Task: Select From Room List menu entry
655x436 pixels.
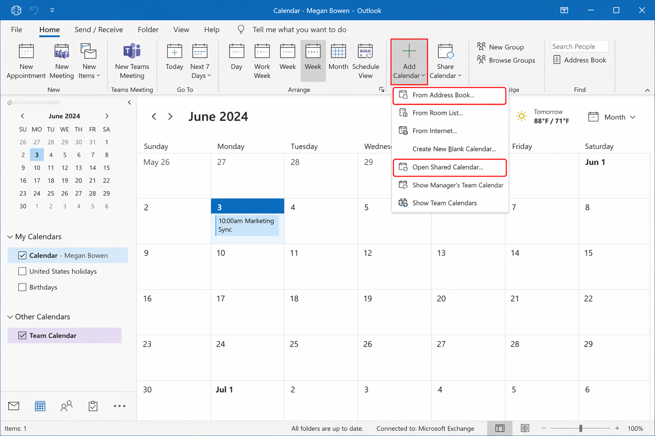Action: (x=437, y=113)
